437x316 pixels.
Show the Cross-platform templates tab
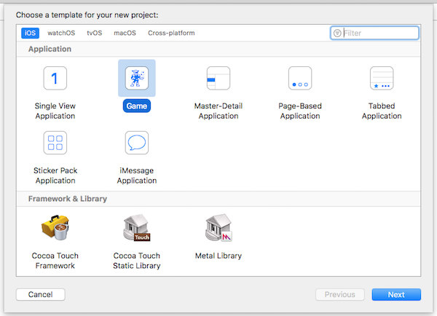(171, 33)
